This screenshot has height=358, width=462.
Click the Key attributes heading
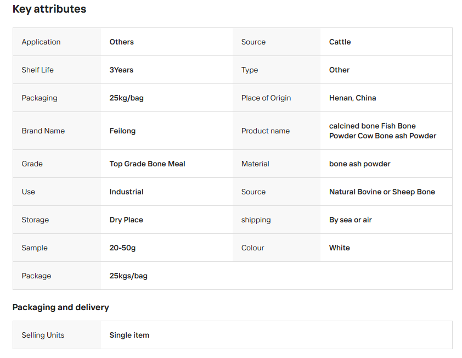pos(49,9)
